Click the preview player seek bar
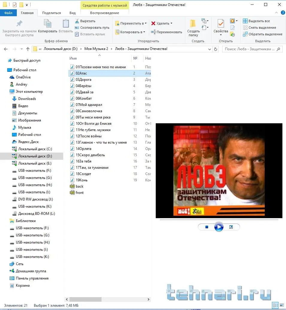 point(219,220)
